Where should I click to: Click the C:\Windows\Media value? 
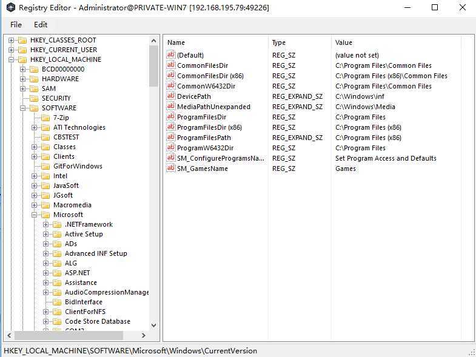pos(365,107)
